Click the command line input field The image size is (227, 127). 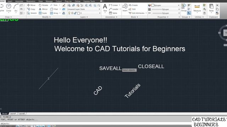click(x=95, y=123)
